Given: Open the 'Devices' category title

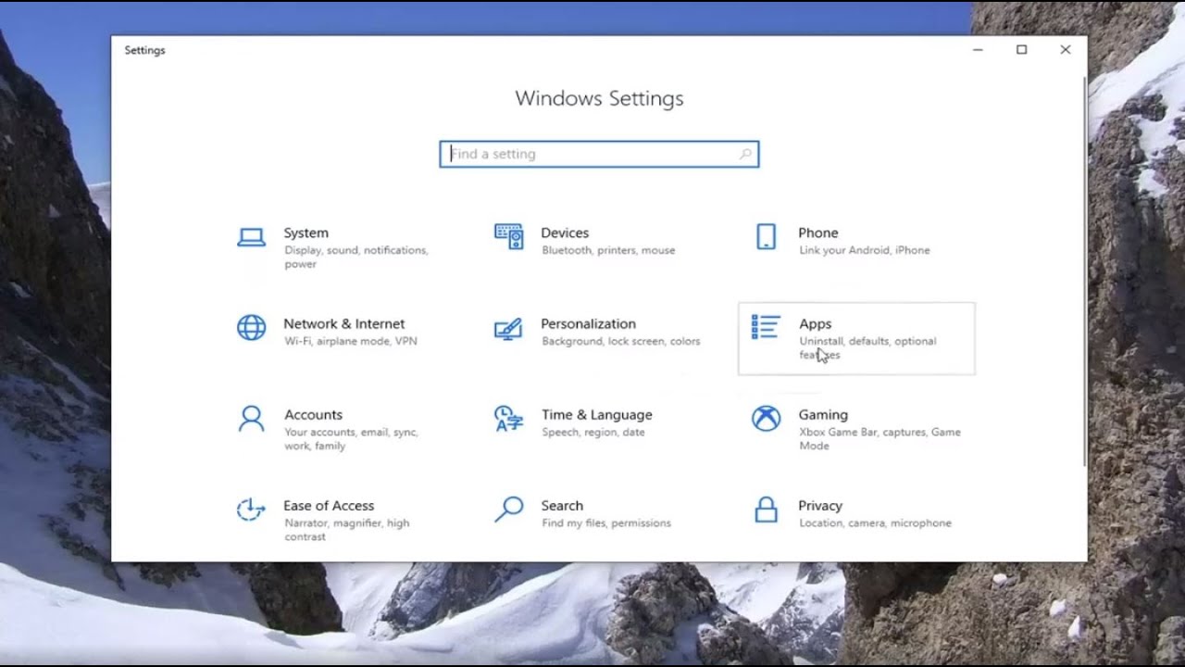Looking at the screenshot, I should click(x=565, y=233).
